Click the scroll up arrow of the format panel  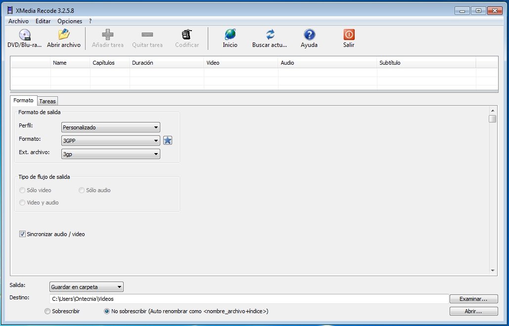(x=493, y=111)
